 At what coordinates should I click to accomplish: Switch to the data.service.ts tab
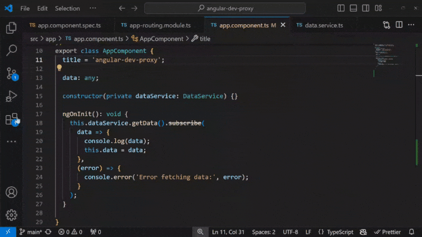pyautogui.click(x=319, y=25)
